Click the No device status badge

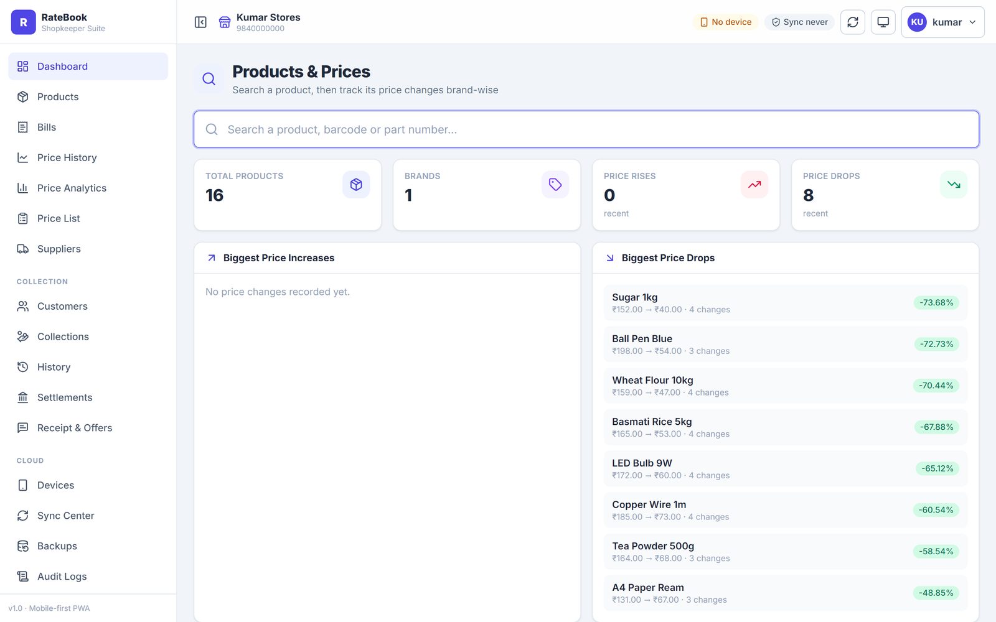coord(726,22)
